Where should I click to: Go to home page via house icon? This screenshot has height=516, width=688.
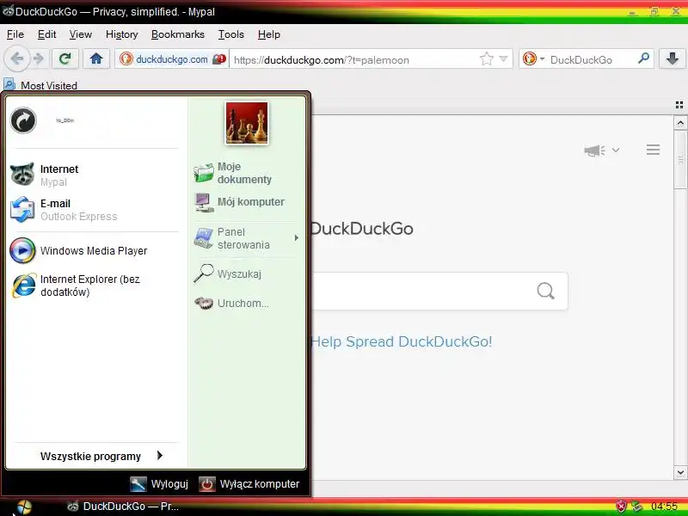(96, 58)
